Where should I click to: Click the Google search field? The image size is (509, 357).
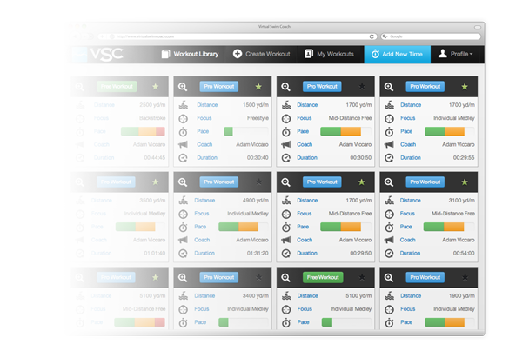tap(431, 36)
